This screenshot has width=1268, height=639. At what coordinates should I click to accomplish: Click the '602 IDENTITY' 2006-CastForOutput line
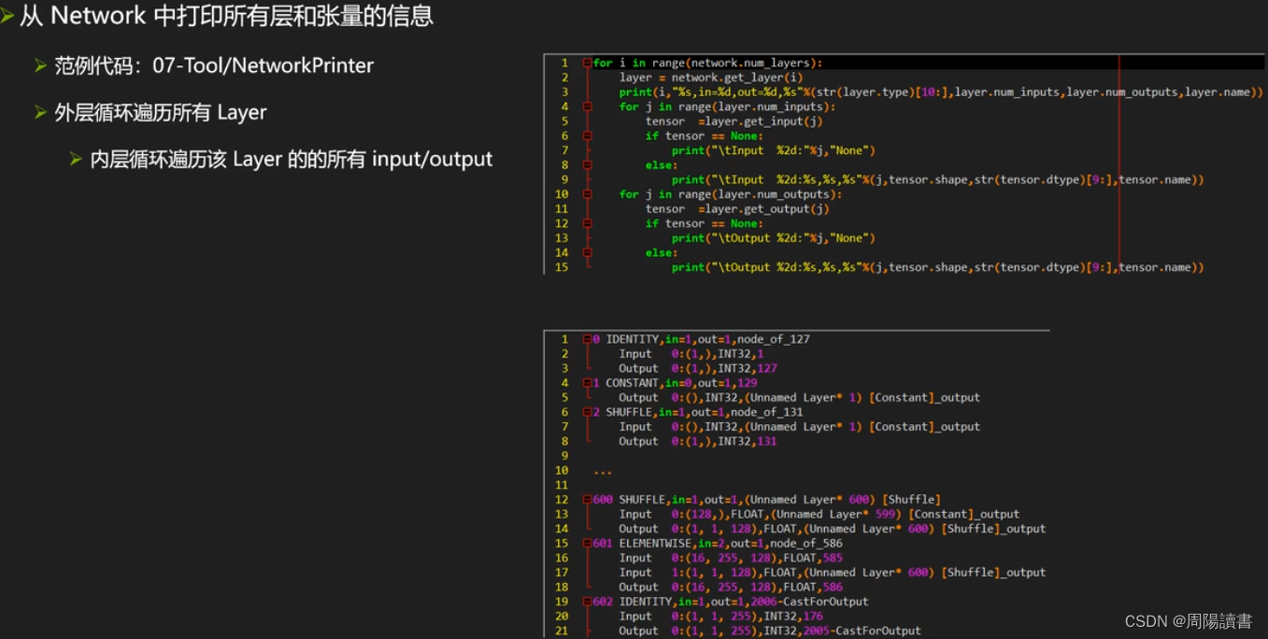pos(731,602)
